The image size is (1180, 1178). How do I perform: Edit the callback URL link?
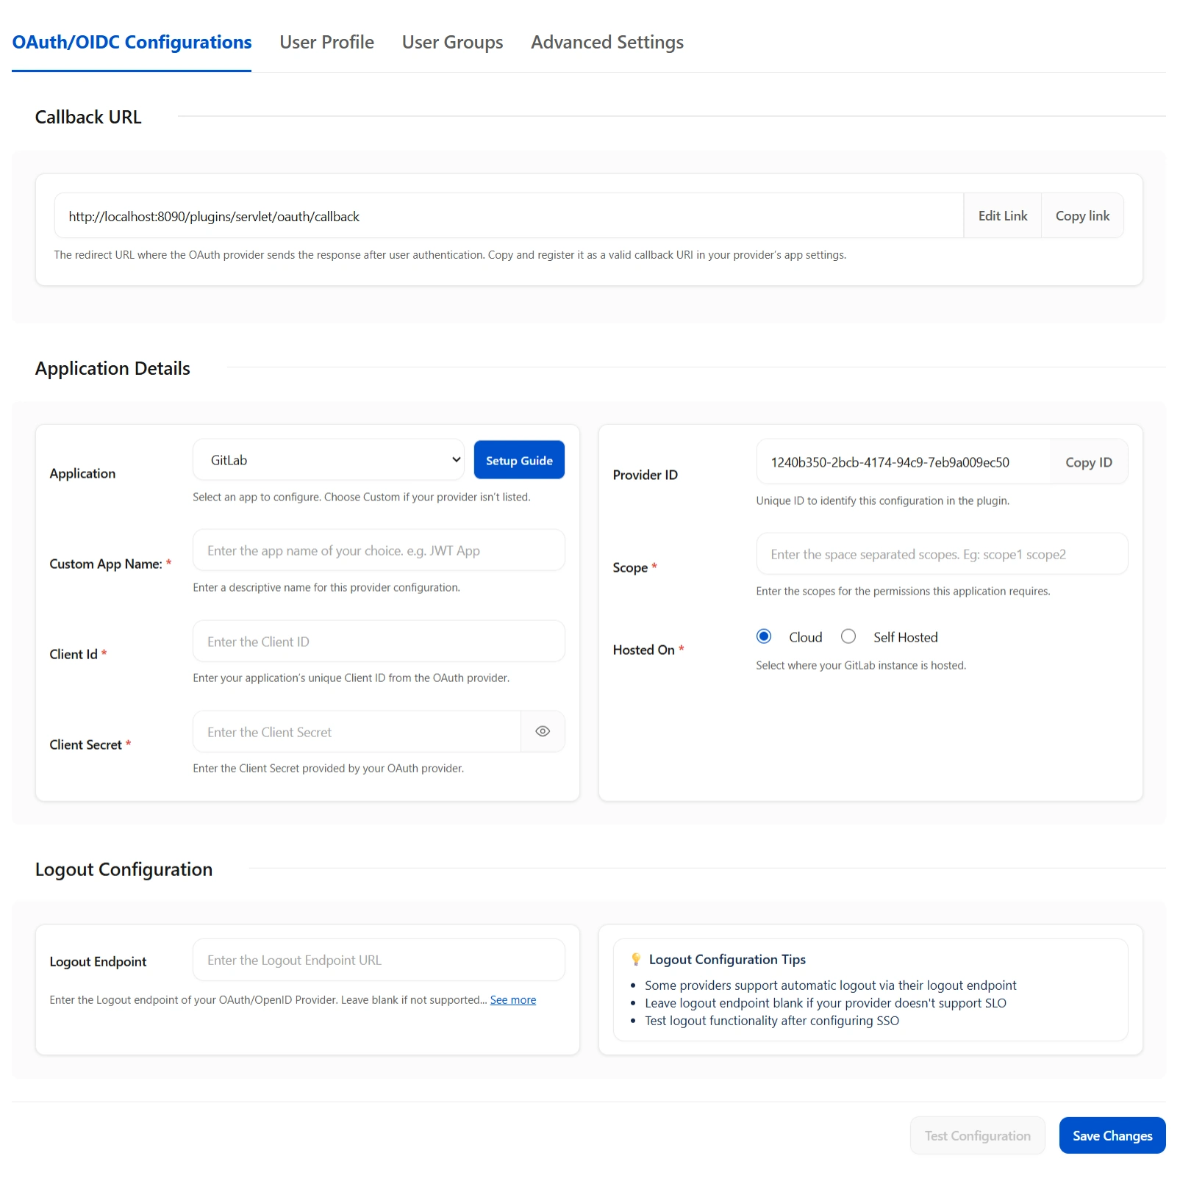coord(1002,215)
